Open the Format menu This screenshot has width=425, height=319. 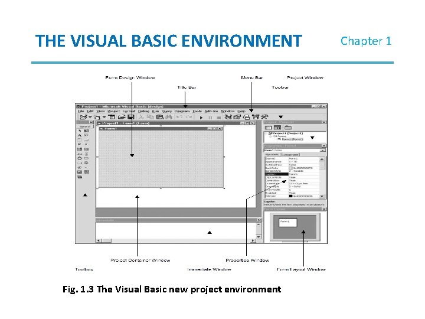(x=129, y=111)
